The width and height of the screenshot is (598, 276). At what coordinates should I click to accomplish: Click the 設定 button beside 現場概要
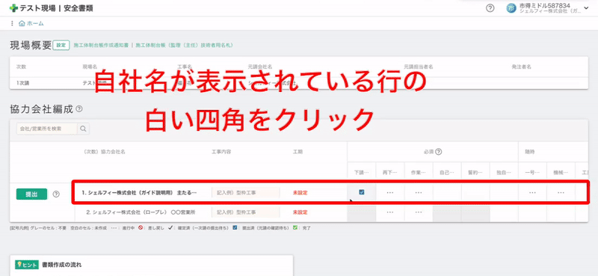pyautogui.click(x=61, y=45)
